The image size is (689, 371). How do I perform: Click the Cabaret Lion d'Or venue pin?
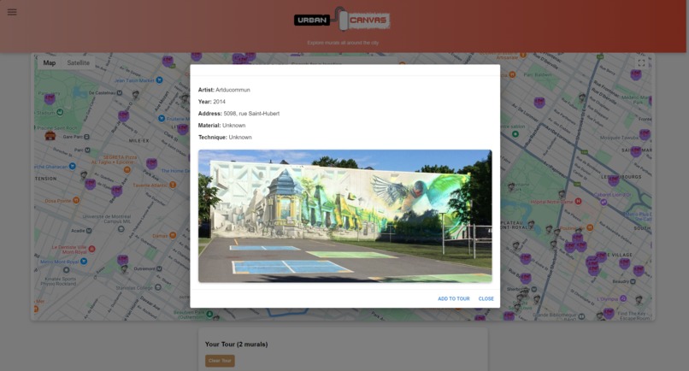pos(604,203)
